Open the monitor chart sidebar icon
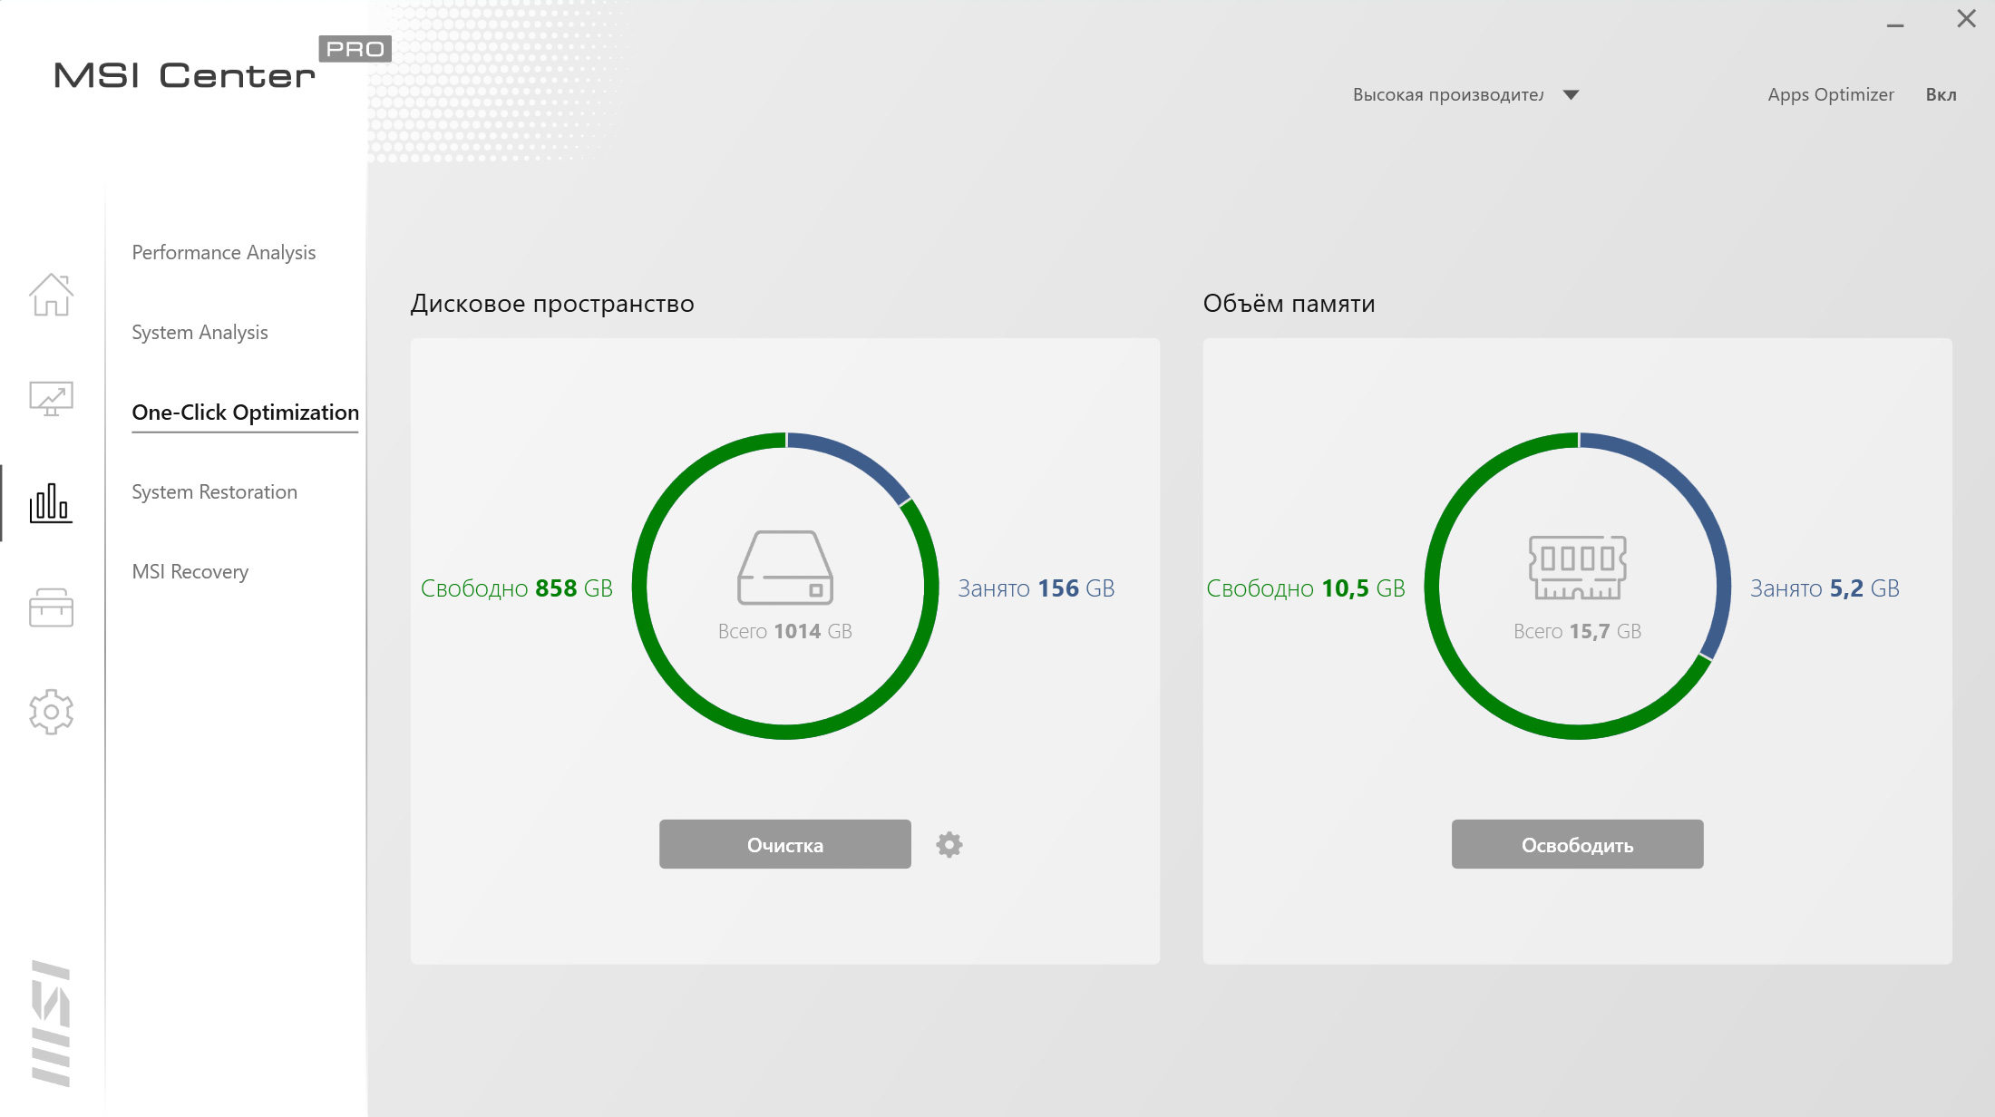 pyautogui.click(x=51, y=398)
